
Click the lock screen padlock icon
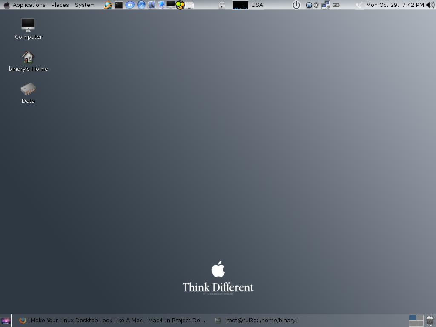[x=221, y=5]
